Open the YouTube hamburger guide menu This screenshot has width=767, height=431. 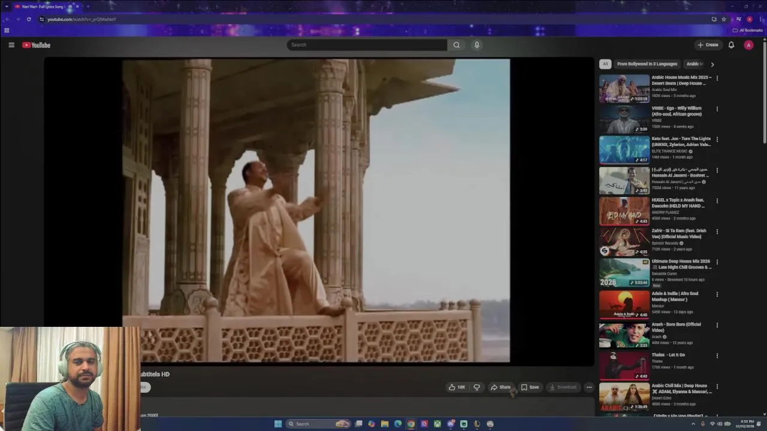point(11,45)
